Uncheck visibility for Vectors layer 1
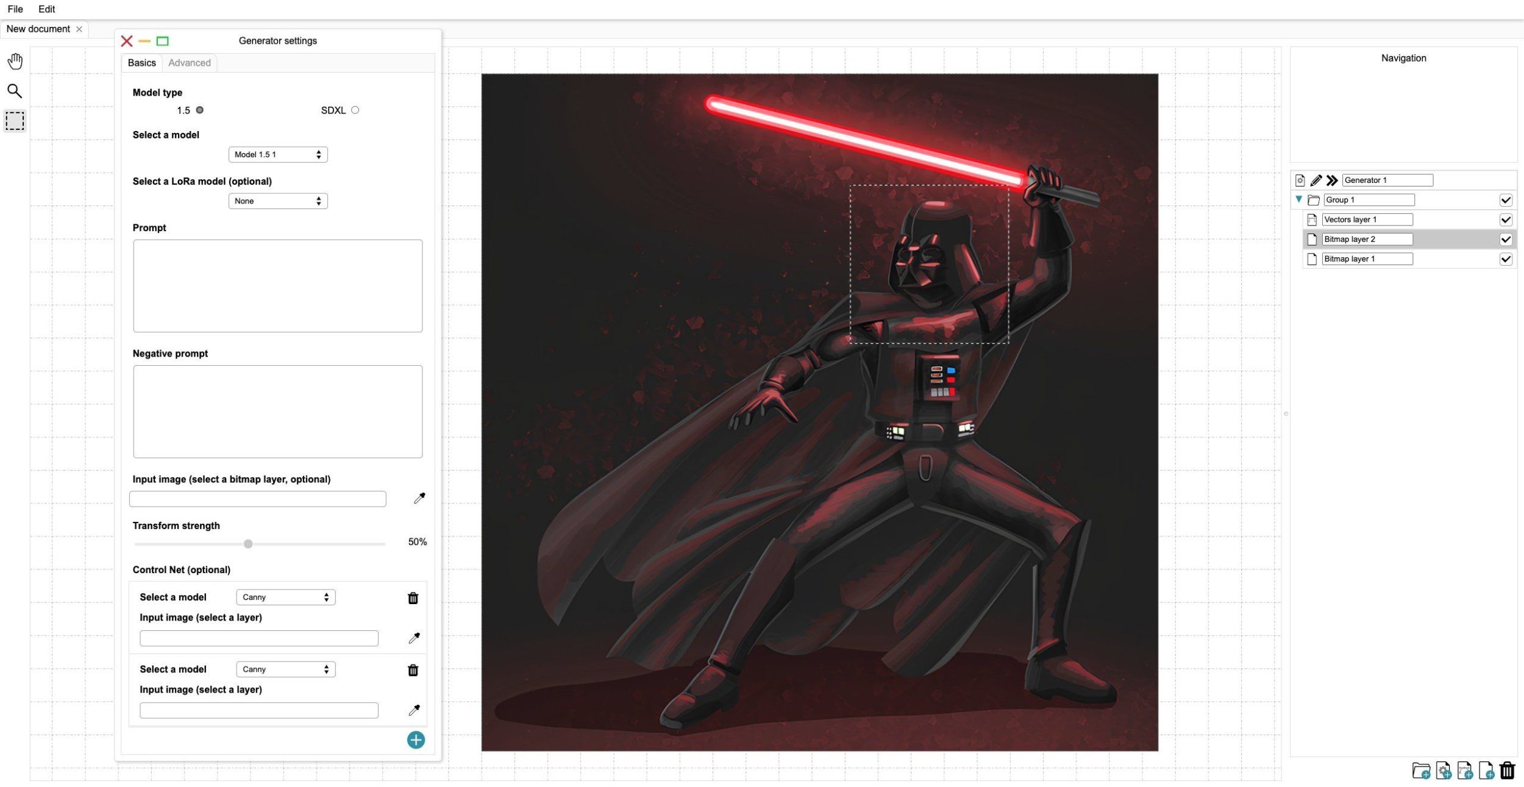The image size is (1524, 787). [x=1505, y=219]
